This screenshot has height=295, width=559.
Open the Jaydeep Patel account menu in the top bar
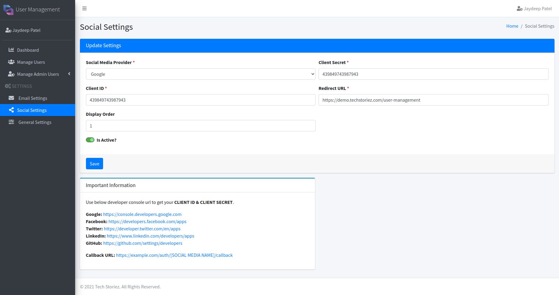(x=534, y=9)
